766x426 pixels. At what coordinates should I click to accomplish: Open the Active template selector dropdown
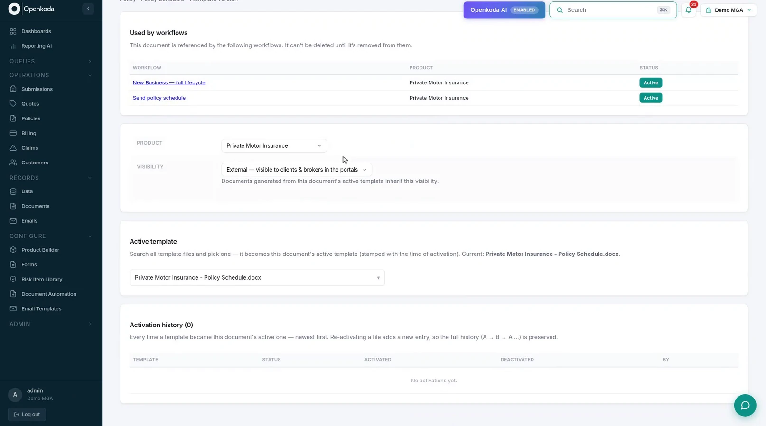point(257,278)
